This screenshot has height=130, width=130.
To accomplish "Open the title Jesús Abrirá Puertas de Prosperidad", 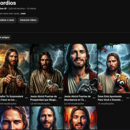I will pos(44,98).
